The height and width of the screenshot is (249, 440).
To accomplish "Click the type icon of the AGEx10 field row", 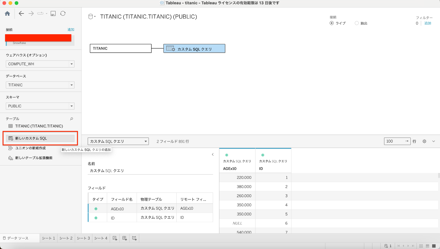I will 96,208.
